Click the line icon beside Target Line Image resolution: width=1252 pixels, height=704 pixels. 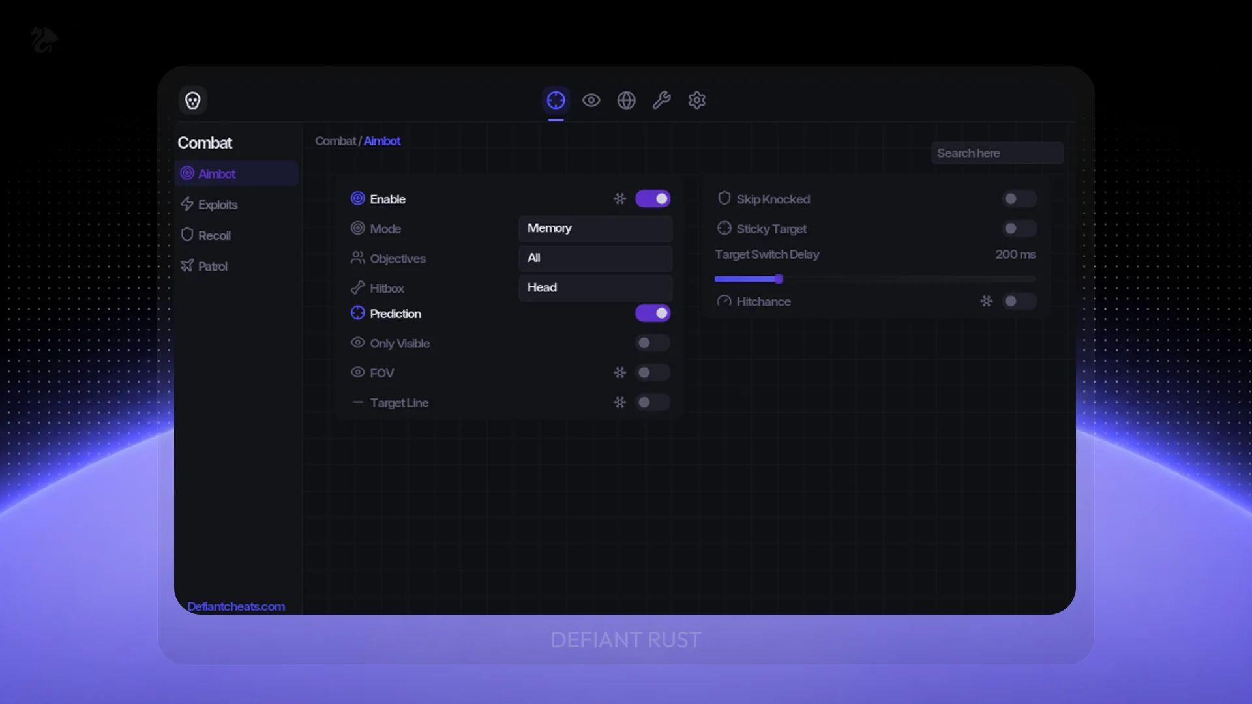coord(357,402)
